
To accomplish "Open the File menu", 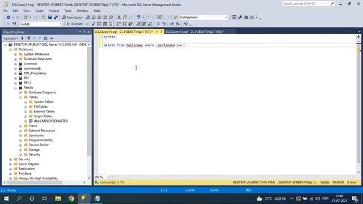I will click(5, 11).
